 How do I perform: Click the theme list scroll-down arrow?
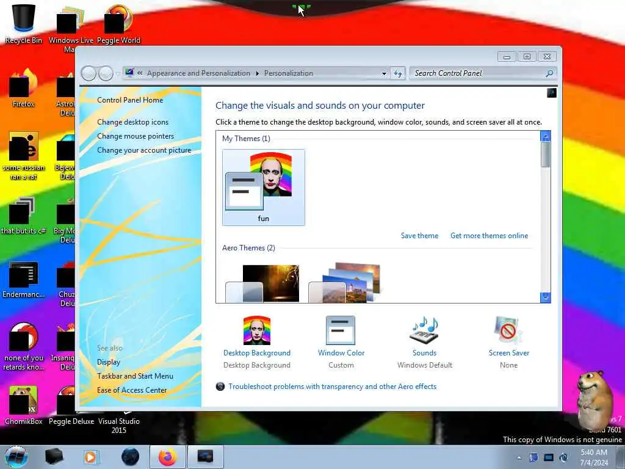coord(545,297)
